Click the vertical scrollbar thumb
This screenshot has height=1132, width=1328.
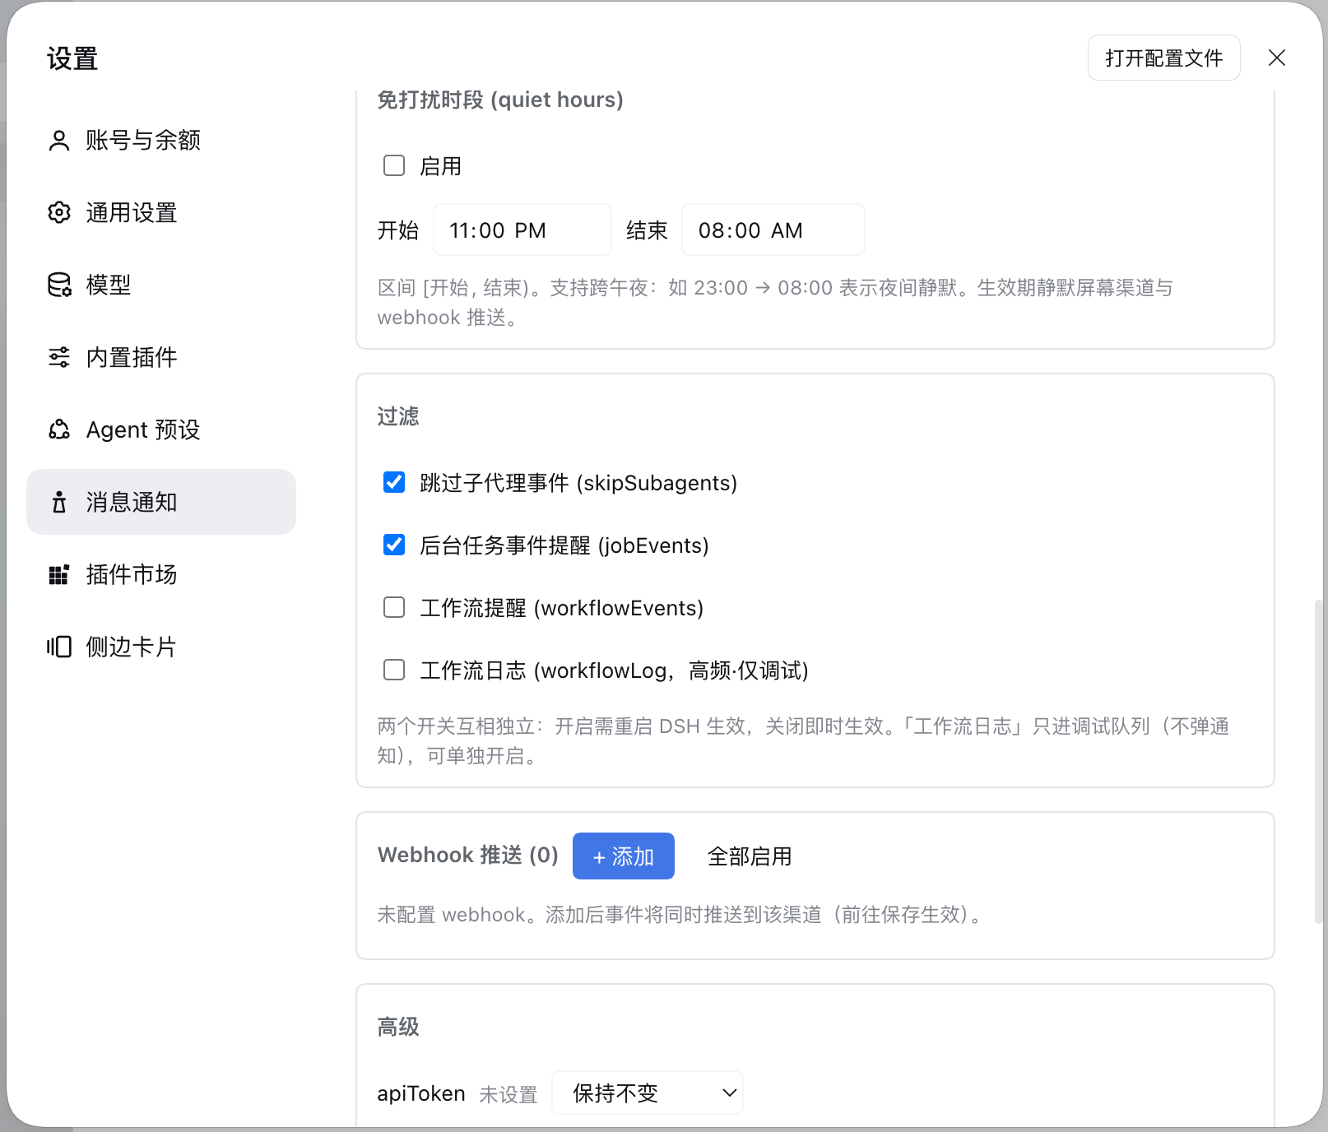(x=1318, y=762)
